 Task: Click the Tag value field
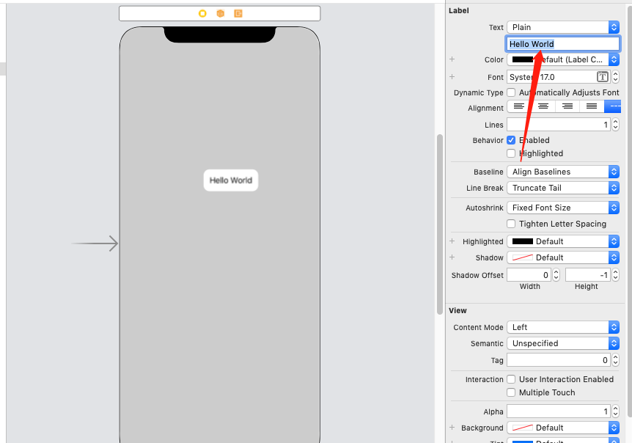(x=559, y=360)
